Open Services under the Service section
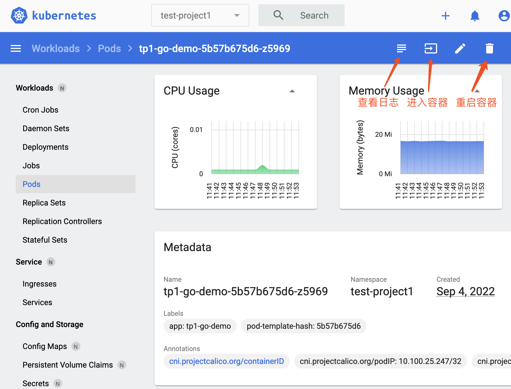Screen dimensions: 511x389 [37, 302]
